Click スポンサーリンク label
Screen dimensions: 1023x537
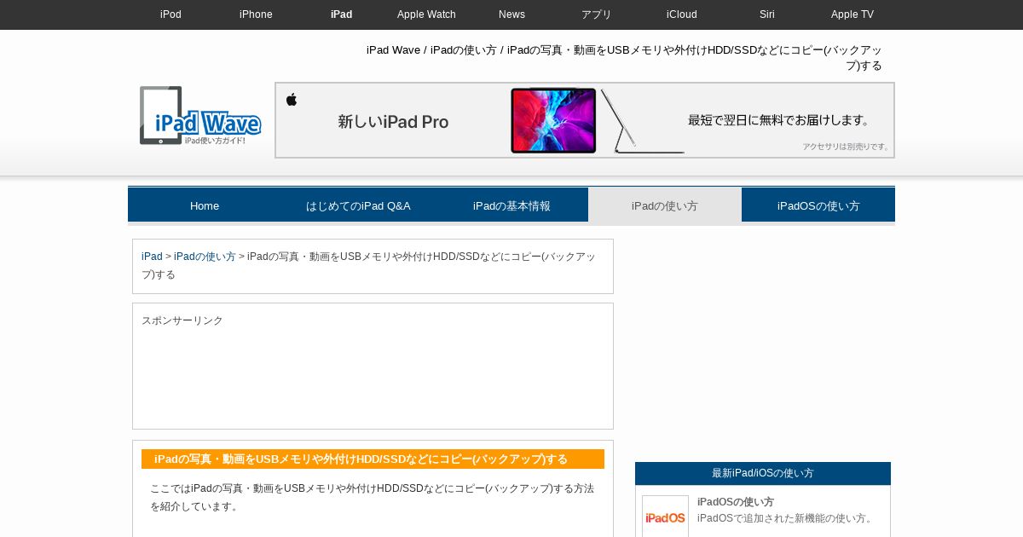tap(182, 320)
